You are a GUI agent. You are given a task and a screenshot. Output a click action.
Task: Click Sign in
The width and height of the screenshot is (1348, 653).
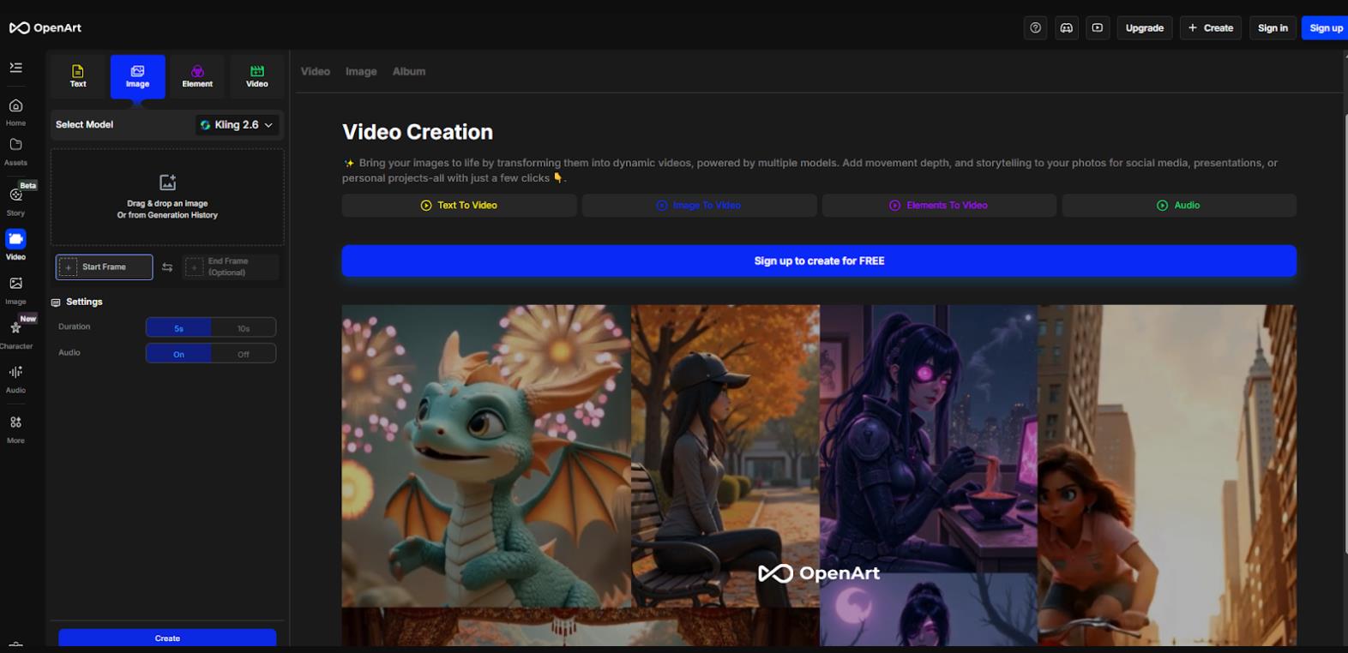(x=1273, y=28)
